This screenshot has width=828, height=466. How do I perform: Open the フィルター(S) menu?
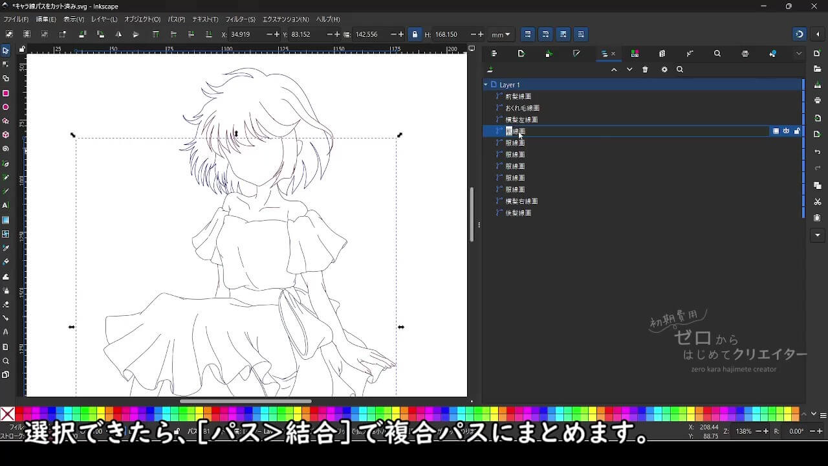click(x=240, y=19)
